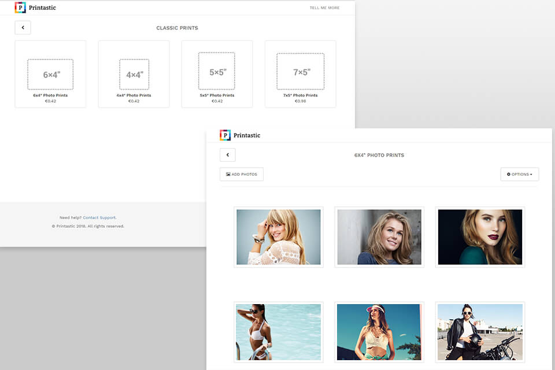Select the 6x4" Photo Prints €0.42 product card
Viewport: 555px width, 370px height.
50,73
